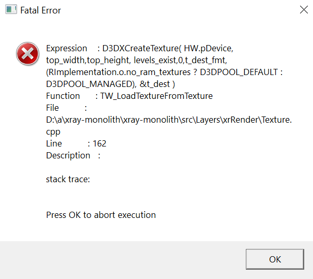Click the "File" label
The image size is (313, 279).
click(x=53, y=108)
